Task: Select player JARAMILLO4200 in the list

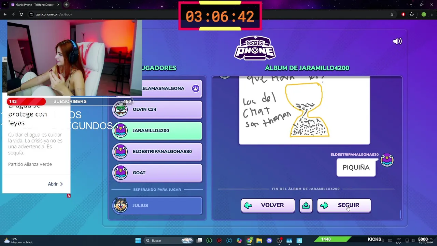Action: click(157, 131)
